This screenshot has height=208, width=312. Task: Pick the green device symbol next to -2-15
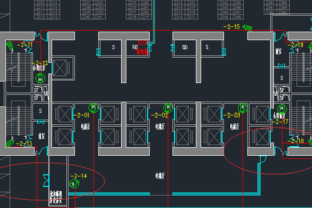coord(247,28)
